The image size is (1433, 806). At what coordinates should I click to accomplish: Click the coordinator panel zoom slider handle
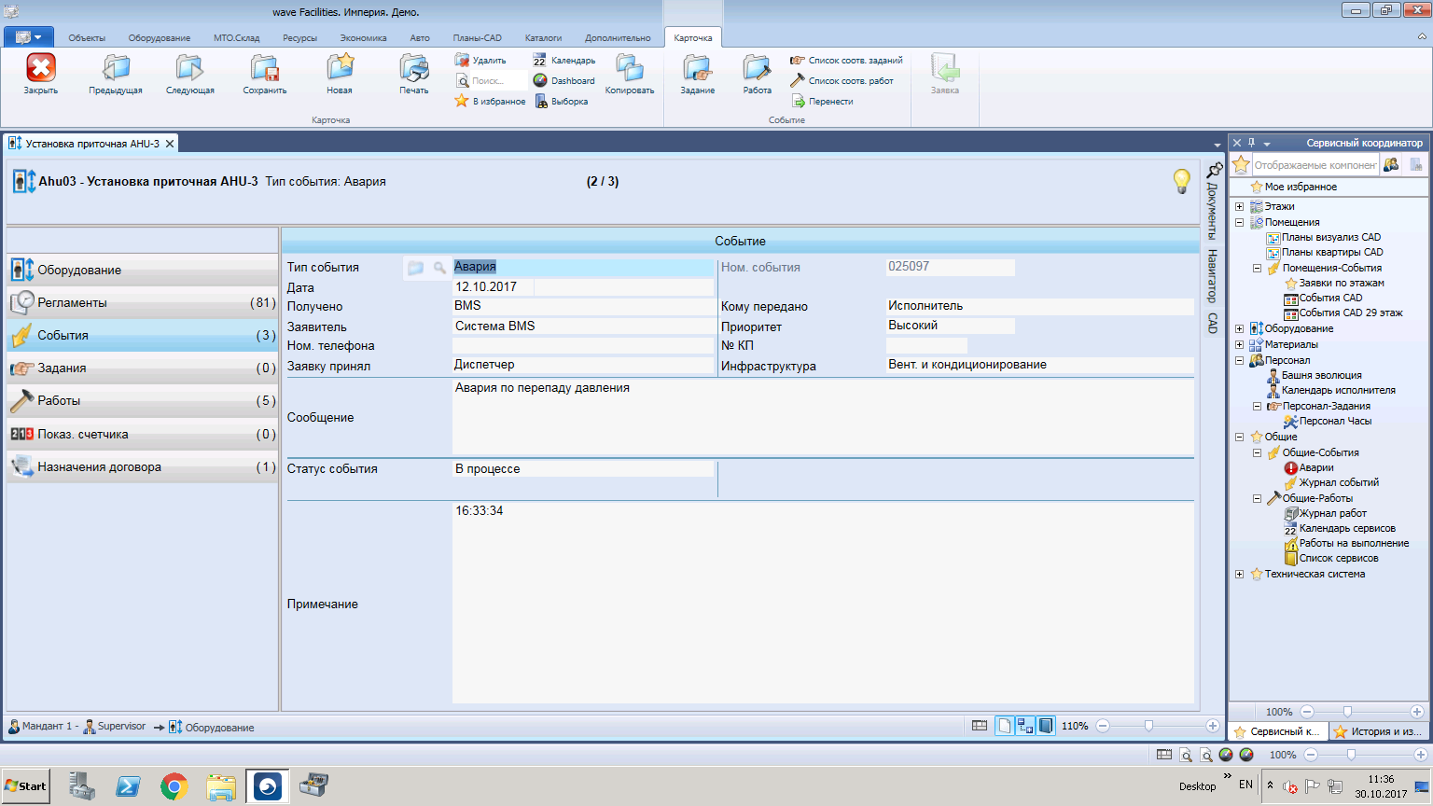[x=1347, y=712]
